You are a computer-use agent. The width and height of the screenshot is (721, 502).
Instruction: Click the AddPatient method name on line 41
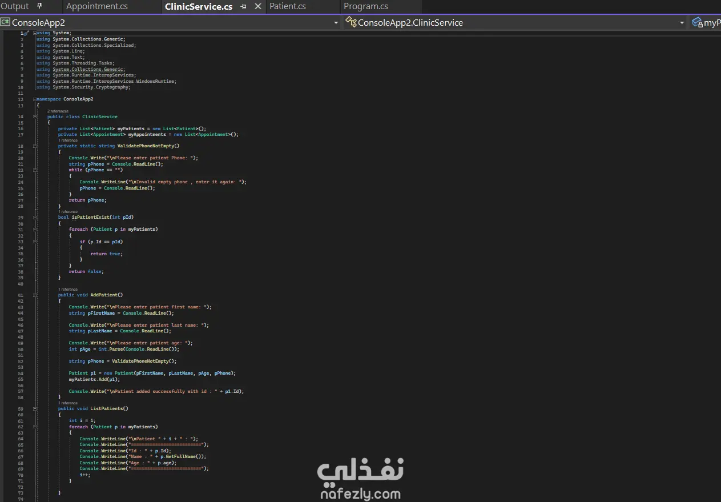(104, 295)
